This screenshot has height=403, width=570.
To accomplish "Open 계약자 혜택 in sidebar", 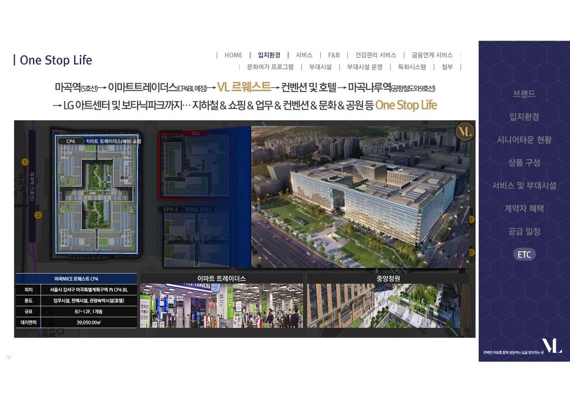I will (x=524, y=208).
